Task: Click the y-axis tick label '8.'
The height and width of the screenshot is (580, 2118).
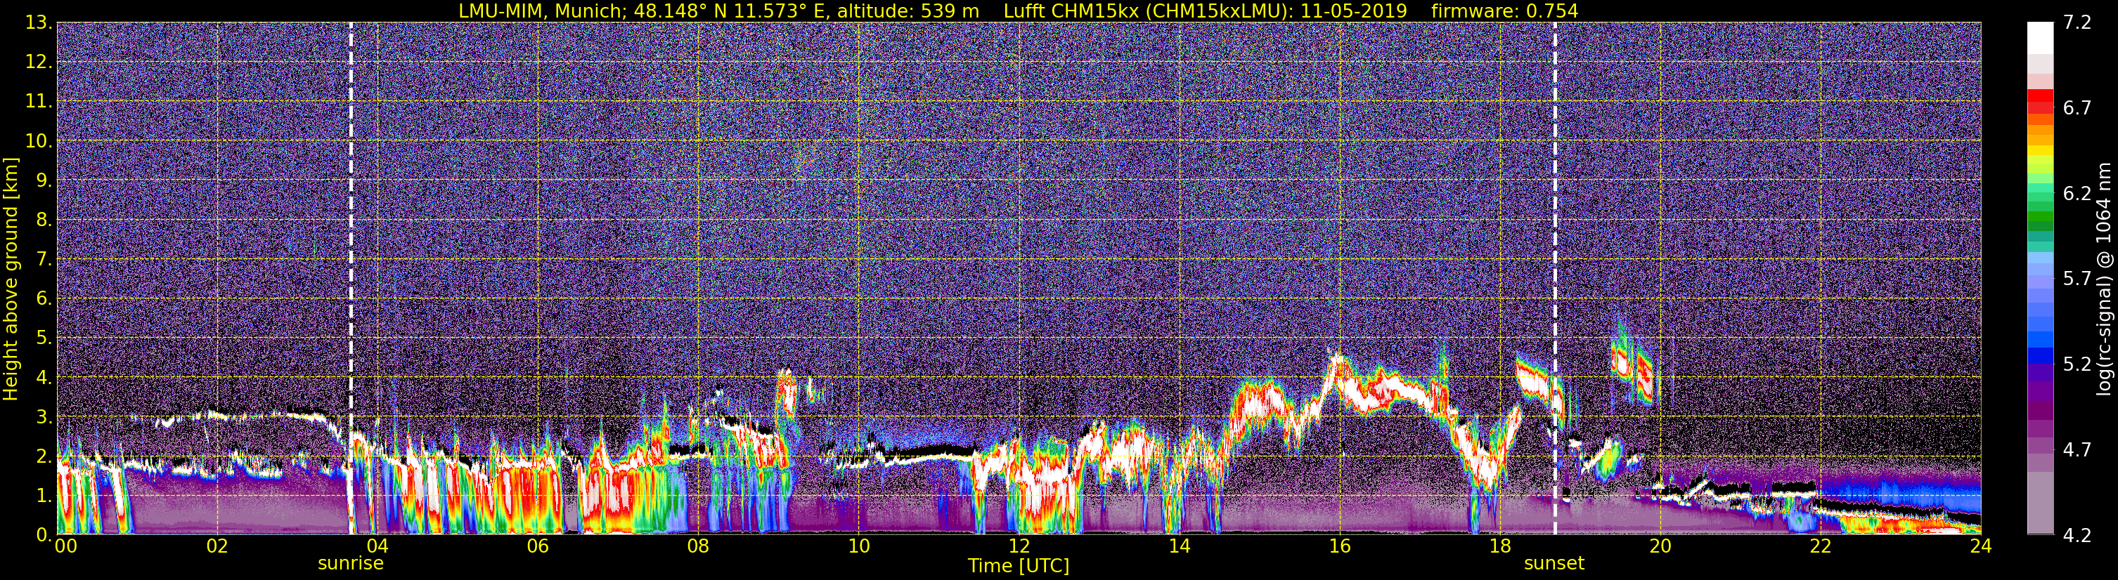Action: coord(44,220)
